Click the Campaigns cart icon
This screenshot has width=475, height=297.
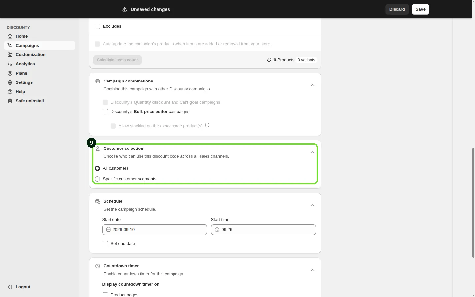pyautogui.click(x=10, y=46)
